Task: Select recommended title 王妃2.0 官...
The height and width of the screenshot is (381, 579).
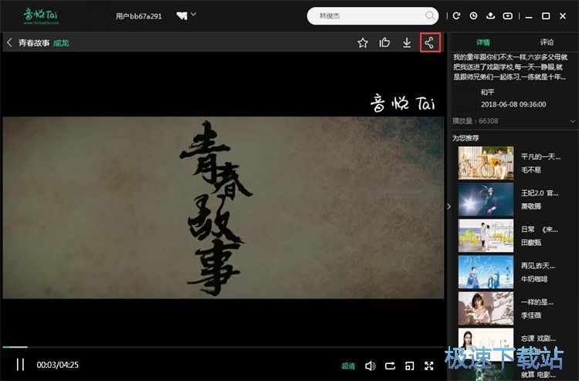Action: 540,193
